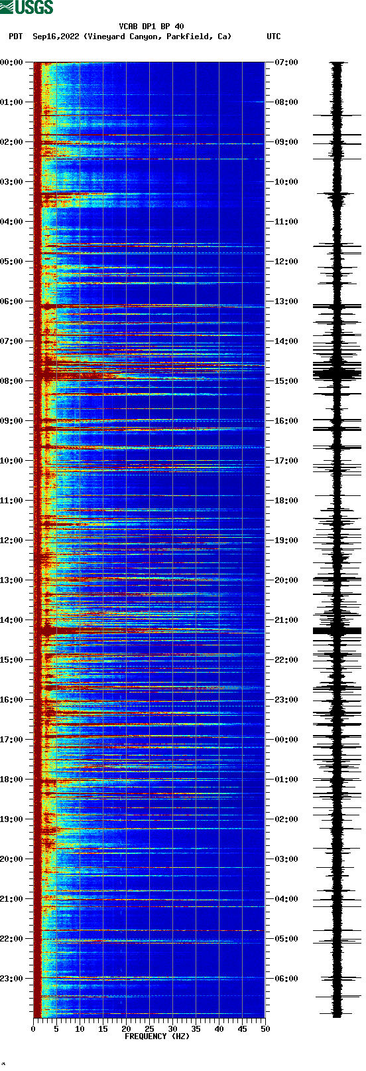This screenshot has height=1071, width=366.
Task: Click the PDT time label 23:00
Action: point(12,979)
